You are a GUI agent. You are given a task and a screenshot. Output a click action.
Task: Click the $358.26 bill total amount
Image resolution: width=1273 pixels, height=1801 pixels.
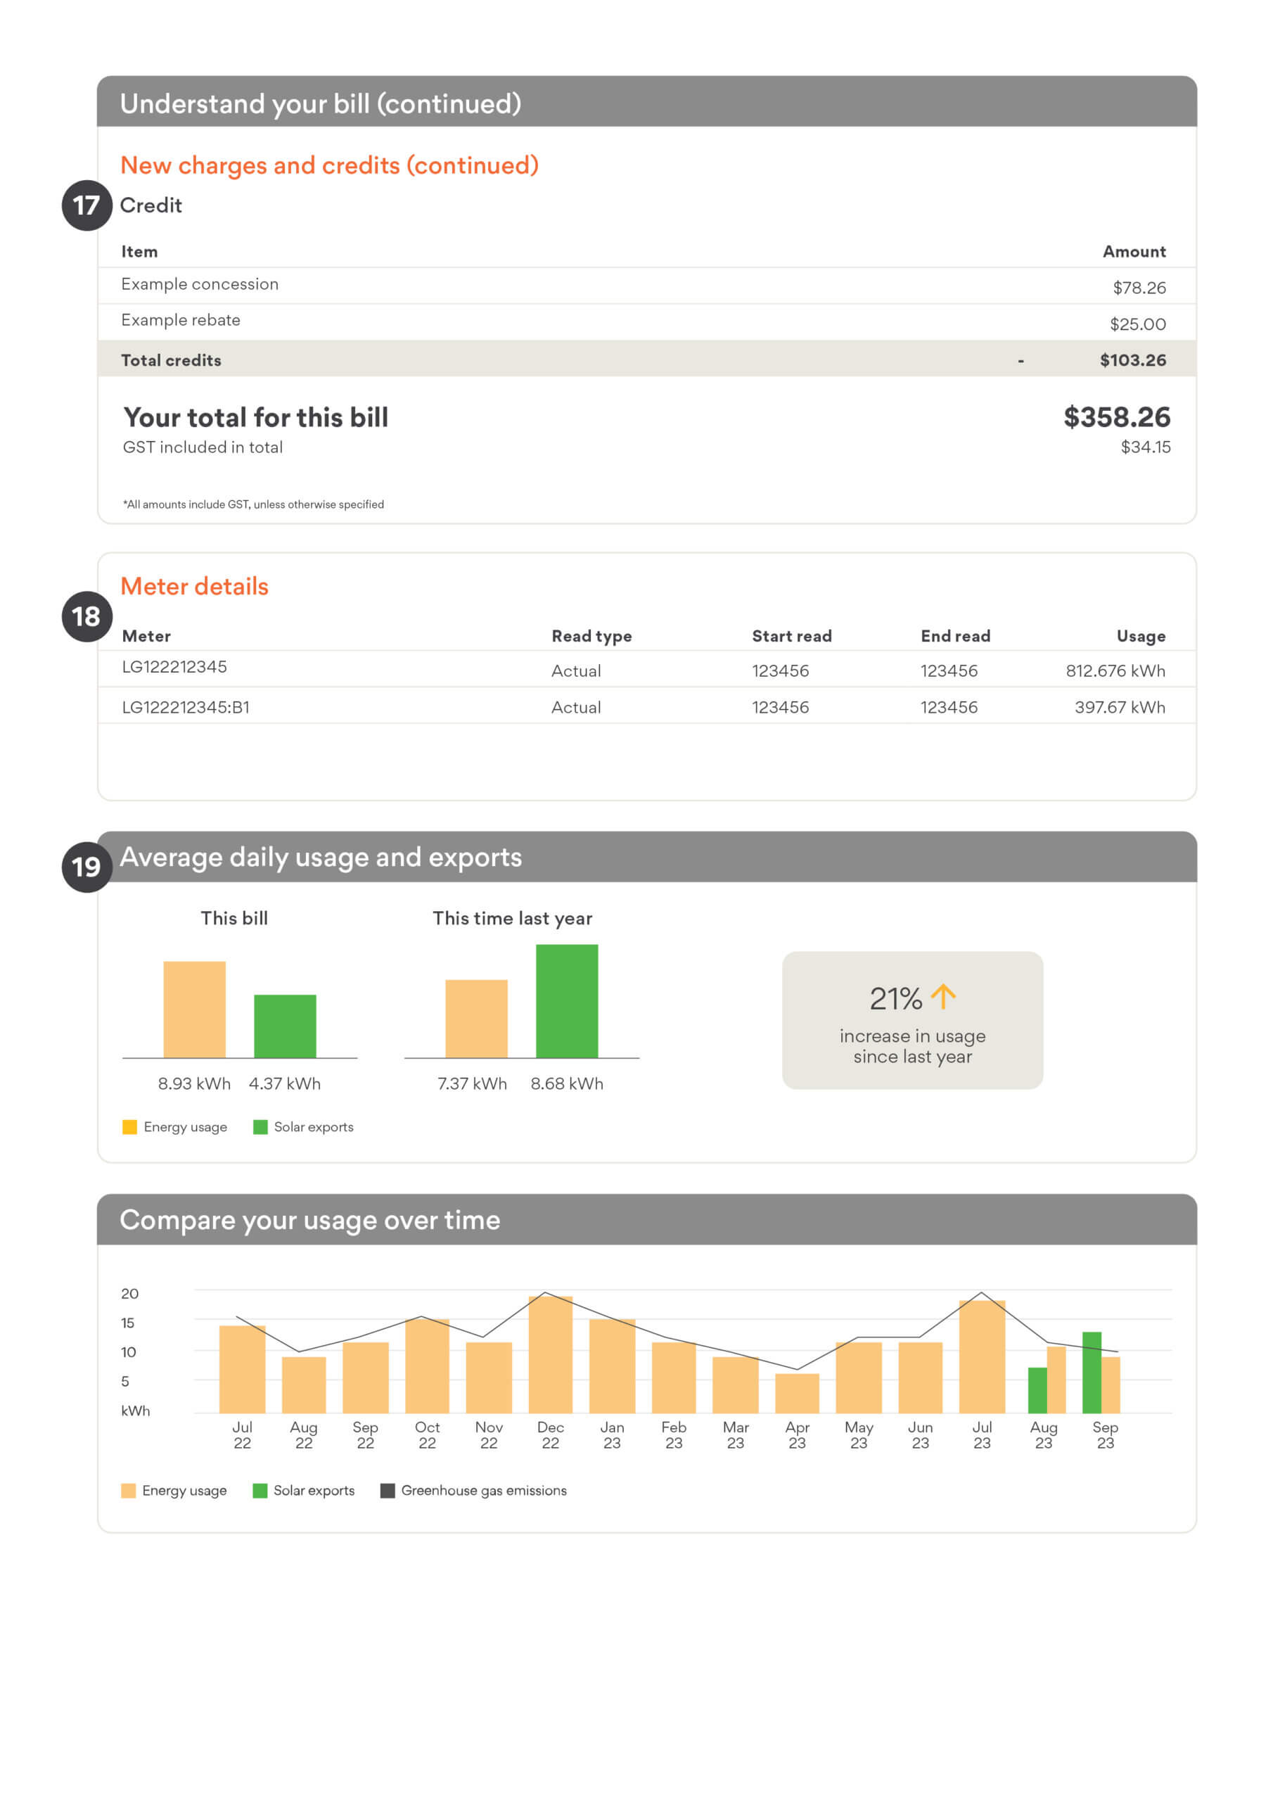click(1116, 417)
